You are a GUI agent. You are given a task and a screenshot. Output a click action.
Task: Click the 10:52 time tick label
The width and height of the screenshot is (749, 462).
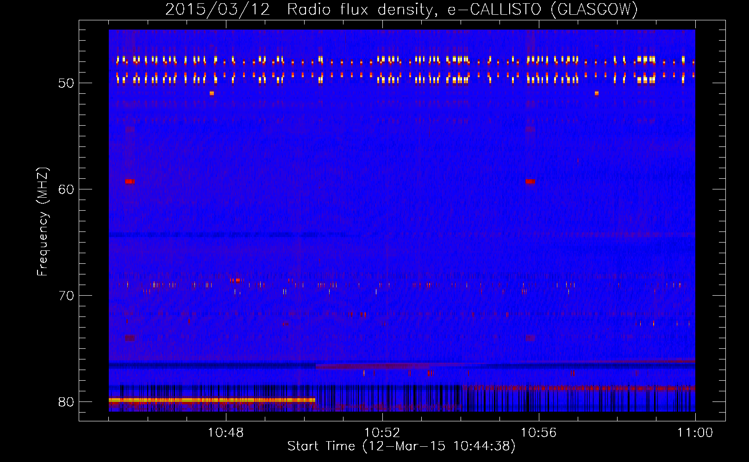(x=382, y=432)
